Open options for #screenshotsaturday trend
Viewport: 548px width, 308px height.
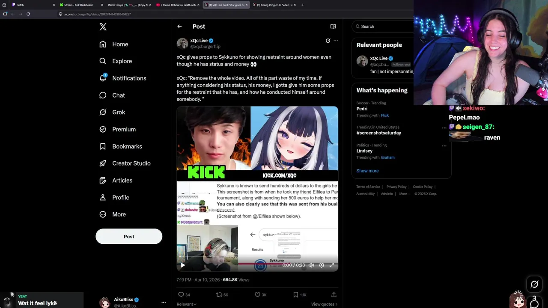point(444,127)
